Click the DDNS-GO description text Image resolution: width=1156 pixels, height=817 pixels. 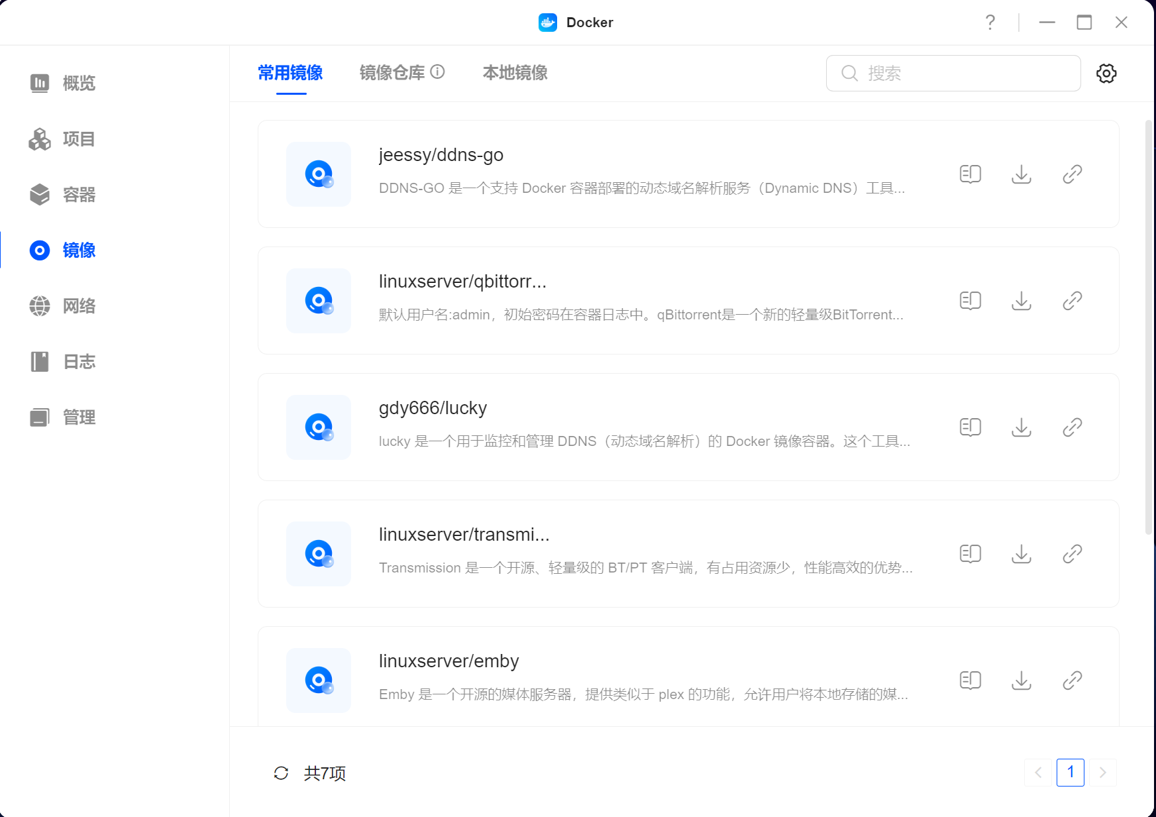pyautogui.click(x=642, y=188)
